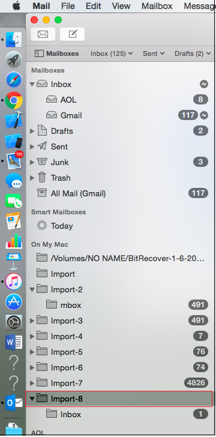Image resolution: width=216 pixels, height=437 pixels.
Task: Expand the Import-7 folder triangle
Action: coord(32,383)
